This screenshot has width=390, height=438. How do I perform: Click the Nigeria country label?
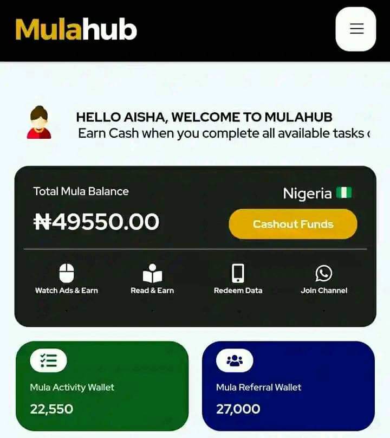click(x=307, y=194)
